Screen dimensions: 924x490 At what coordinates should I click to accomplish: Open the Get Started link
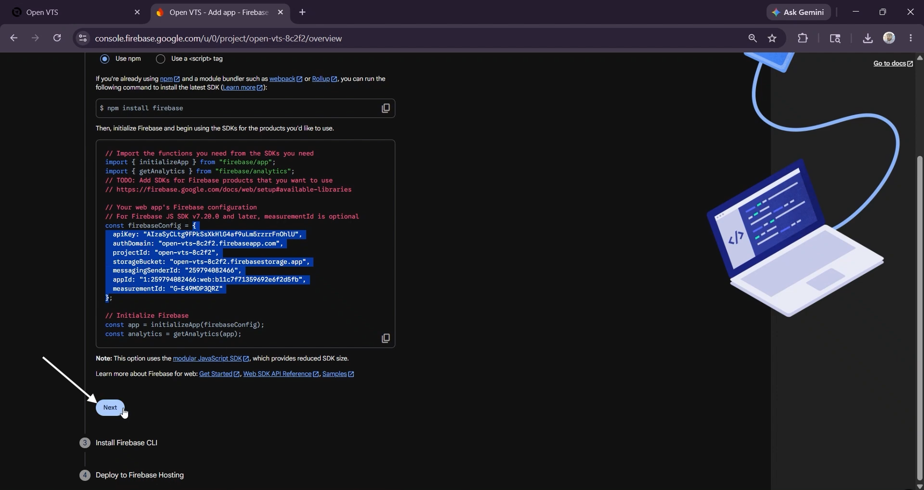click(220, 374)
